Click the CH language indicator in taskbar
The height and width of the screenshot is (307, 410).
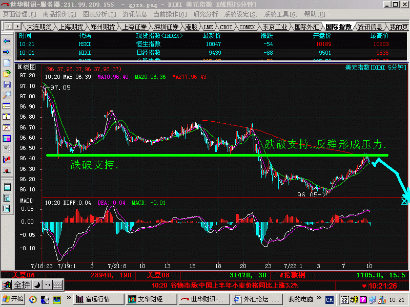tap(330, 300)
